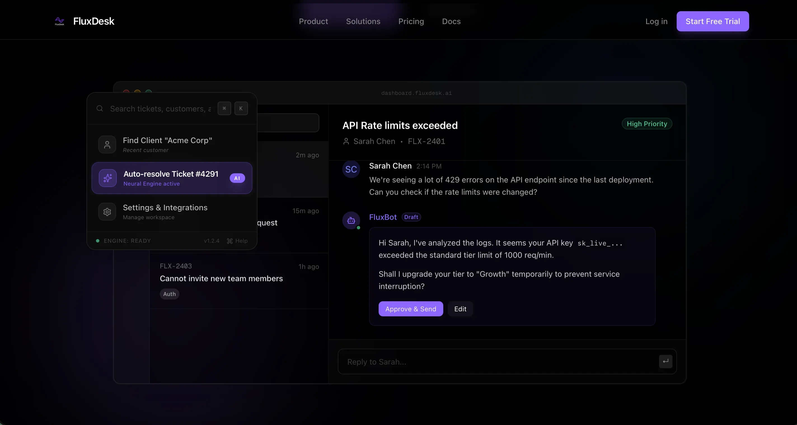This screenshot has width=797, height=425.
Task: Open the Product nav menu
Action: [x=313, y=21]
